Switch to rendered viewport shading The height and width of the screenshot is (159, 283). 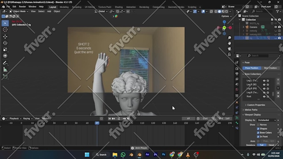[x=226, y=11]
